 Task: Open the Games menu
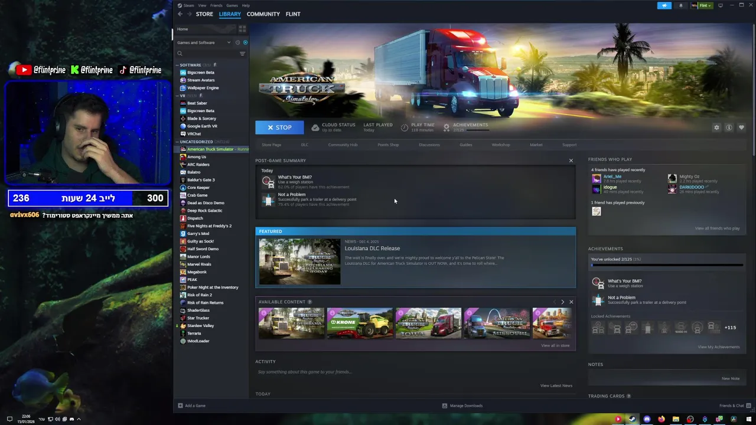pyautogui.click(x=232, y=5)
